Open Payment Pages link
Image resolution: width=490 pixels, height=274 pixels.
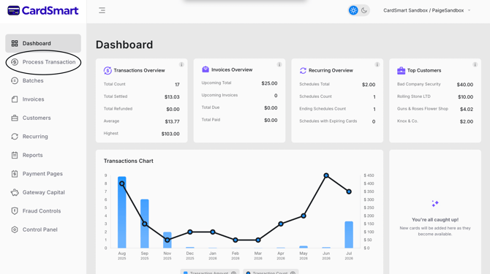(x=43, y=174)
